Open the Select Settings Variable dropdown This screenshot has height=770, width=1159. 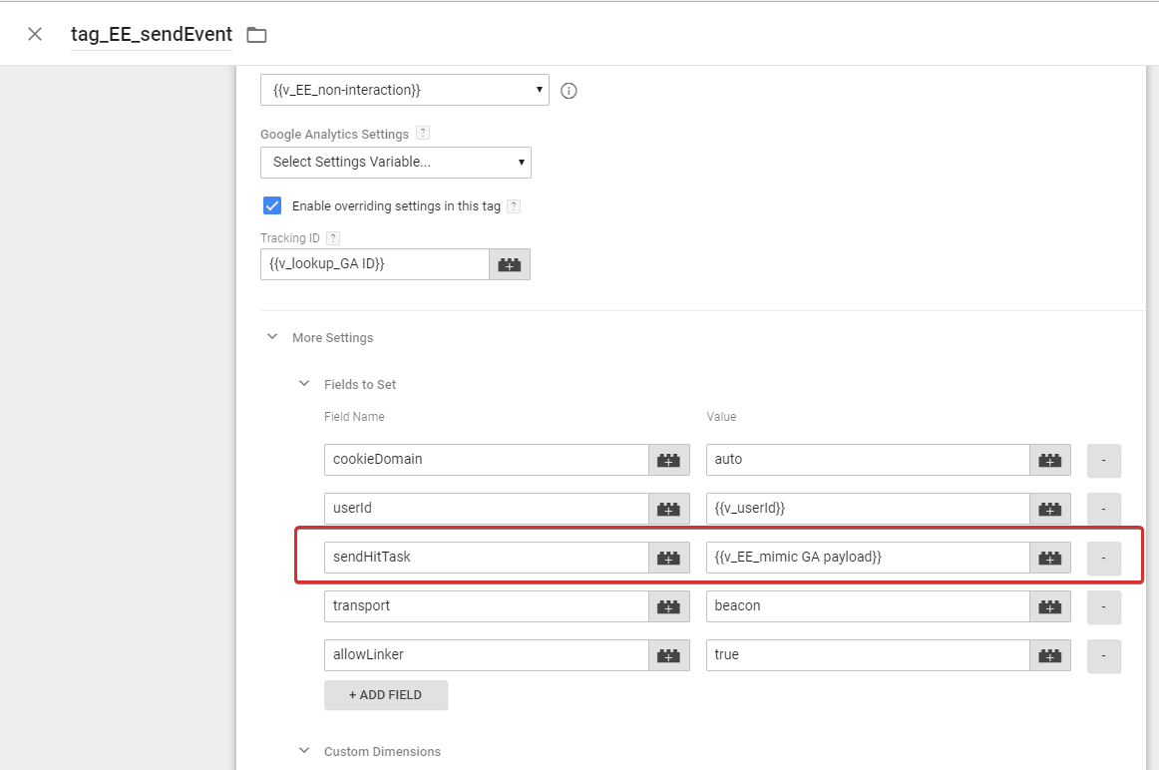pyautogui.click(x=396, y=163)
